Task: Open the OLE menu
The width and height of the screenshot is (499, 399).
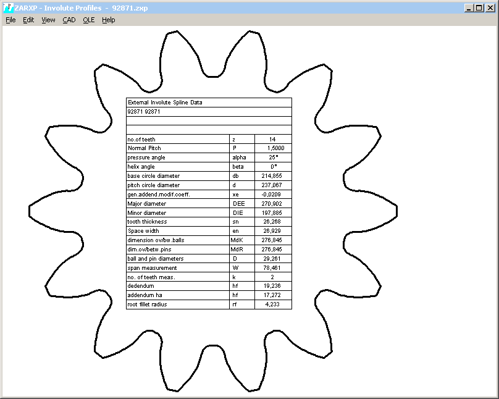Action: click(x=89, y=20)
